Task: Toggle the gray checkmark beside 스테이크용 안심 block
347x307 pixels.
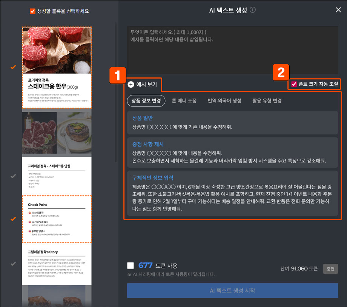Action: 13,176
